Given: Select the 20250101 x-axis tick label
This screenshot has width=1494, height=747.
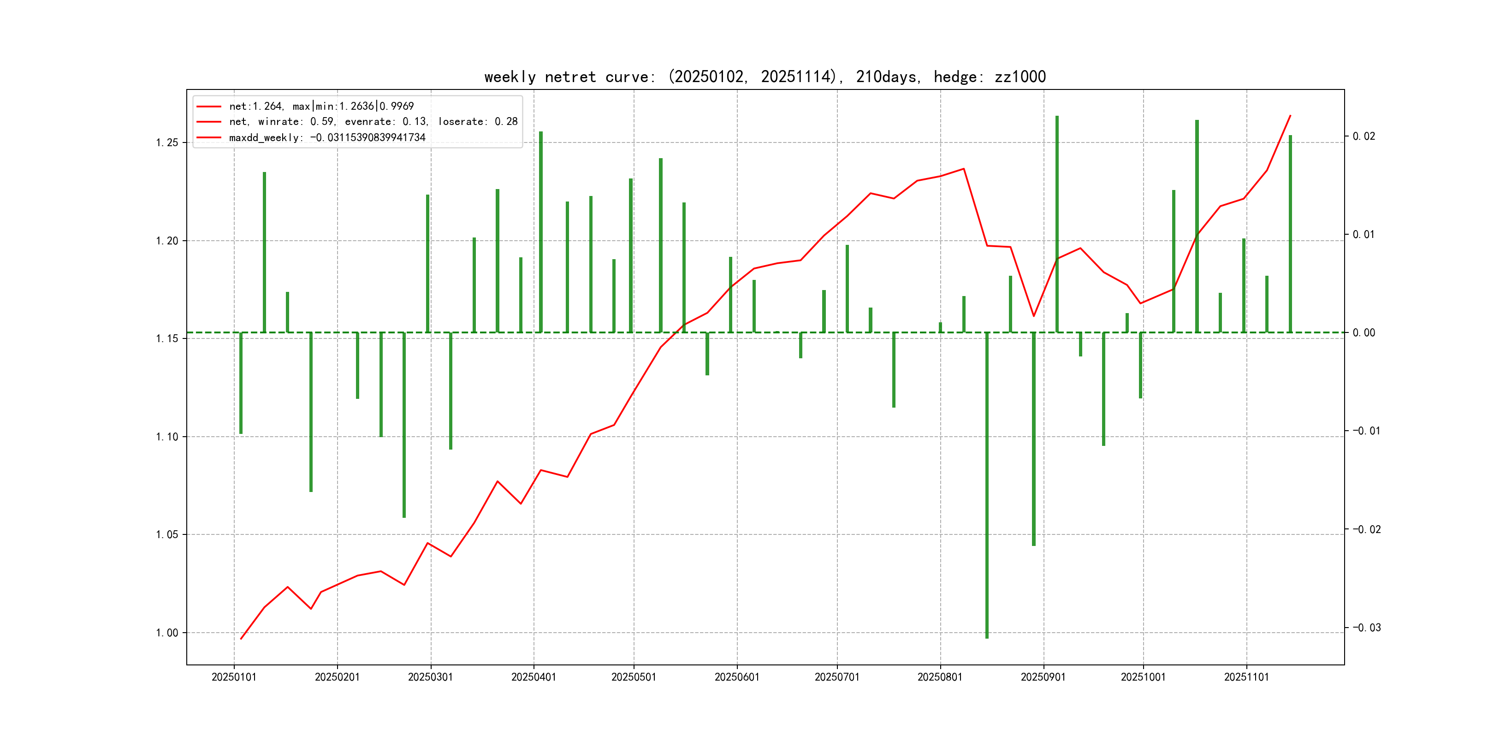Looking at the screenshot, I should point(234,677).
